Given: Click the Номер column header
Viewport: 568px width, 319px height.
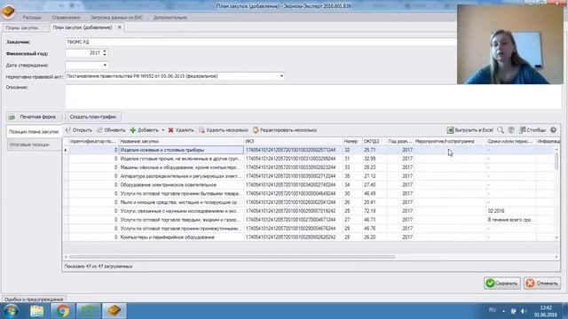Looking at the screenshot, I should pos(352,142).
